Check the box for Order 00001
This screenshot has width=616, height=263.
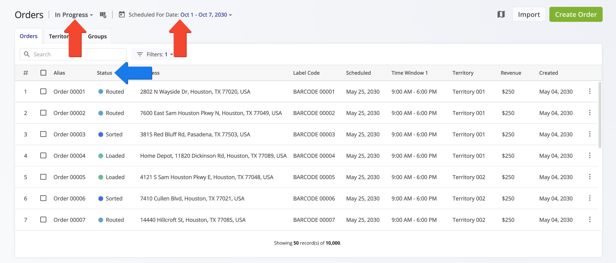pyautogui.click(x=43, y=91)
